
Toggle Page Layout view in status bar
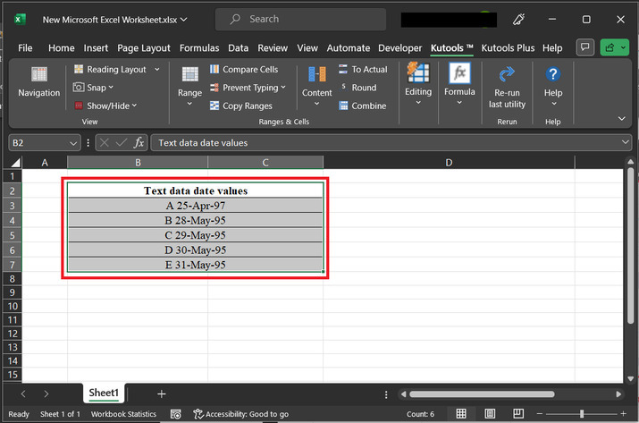pos(490,414)
